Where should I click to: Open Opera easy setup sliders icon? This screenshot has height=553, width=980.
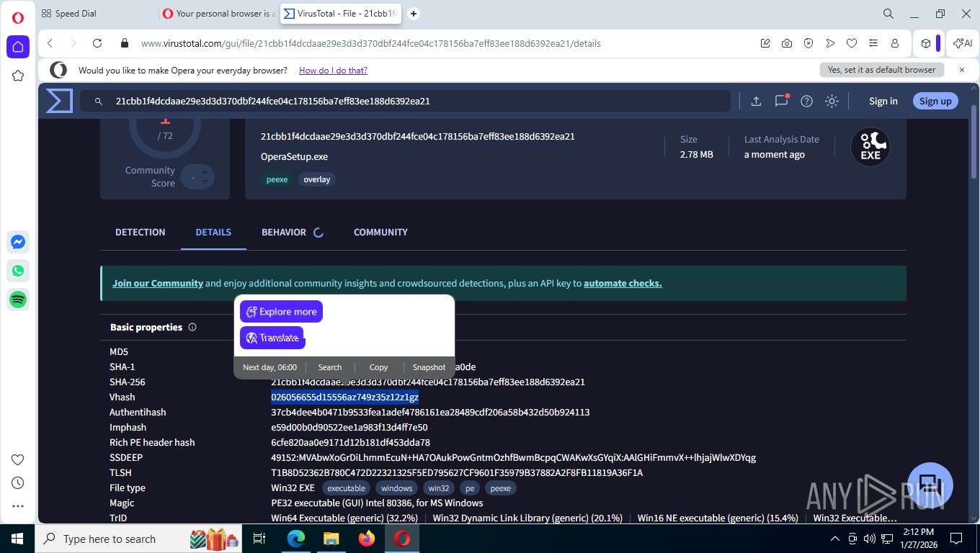tap(873, 43)
